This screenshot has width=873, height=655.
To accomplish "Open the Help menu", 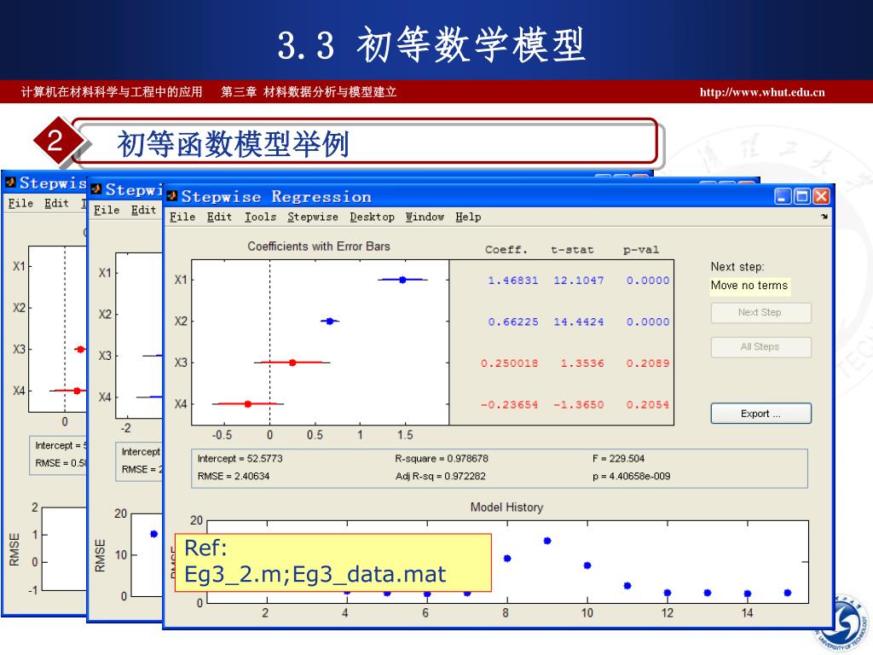I will [x=468, y=217].
